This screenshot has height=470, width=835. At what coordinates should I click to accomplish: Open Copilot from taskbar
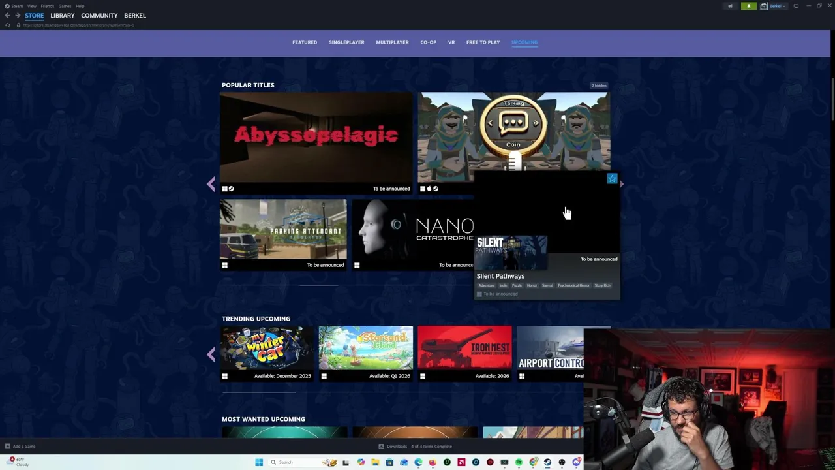pos(361,462)
